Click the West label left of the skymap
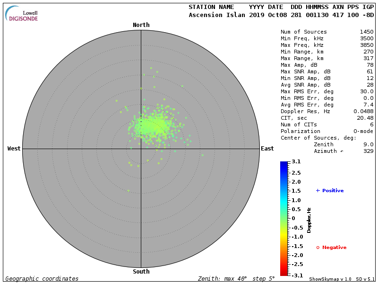378x284 pixels. tap(14, 149)
